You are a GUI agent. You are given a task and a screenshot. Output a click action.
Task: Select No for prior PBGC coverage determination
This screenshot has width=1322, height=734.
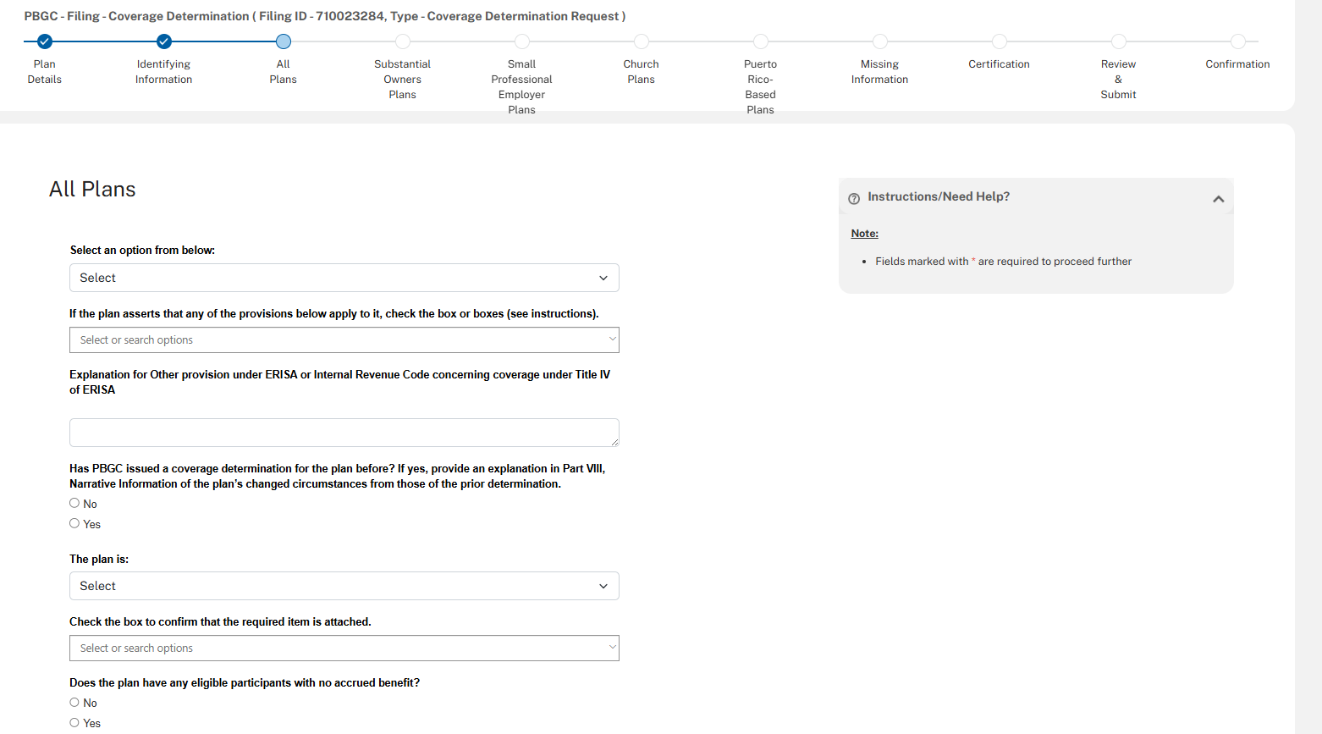pyautogui.click(x=74, y=503)
